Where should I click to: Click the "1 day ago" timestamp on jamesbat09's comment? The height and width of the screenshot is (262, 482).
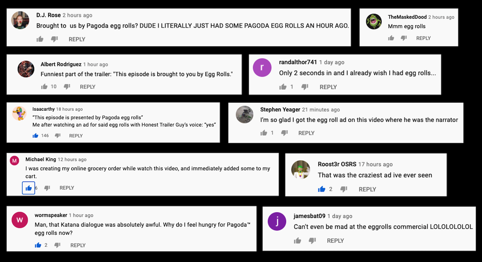pos(340,216)
